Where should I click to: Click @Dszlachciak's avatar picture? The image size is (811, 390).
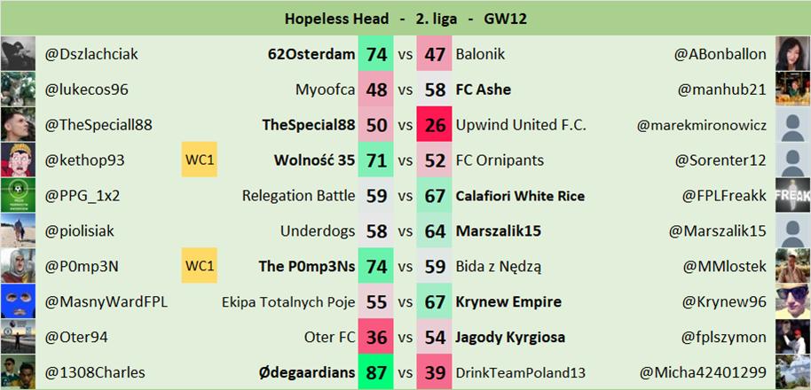tap(18, 54)
